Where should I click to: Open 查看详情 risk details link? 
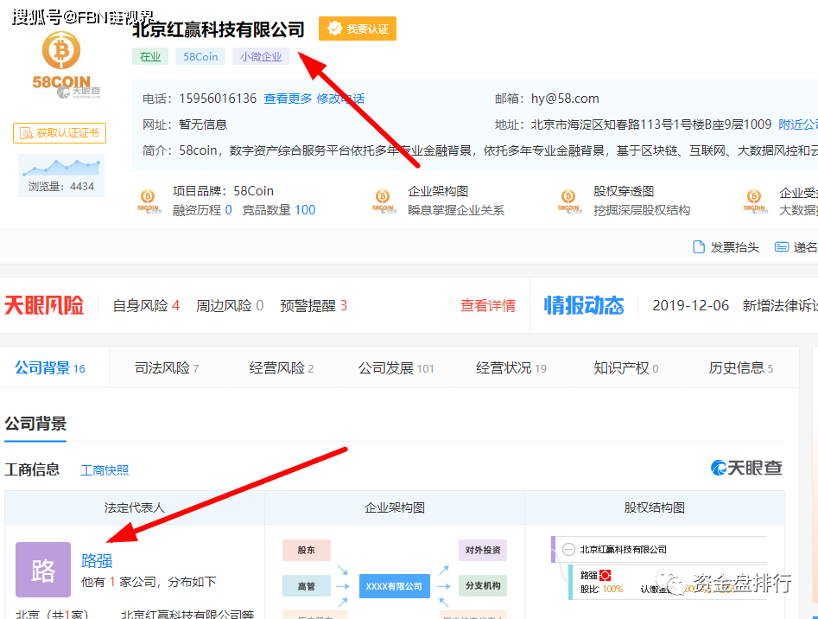[x=488, y=305]
